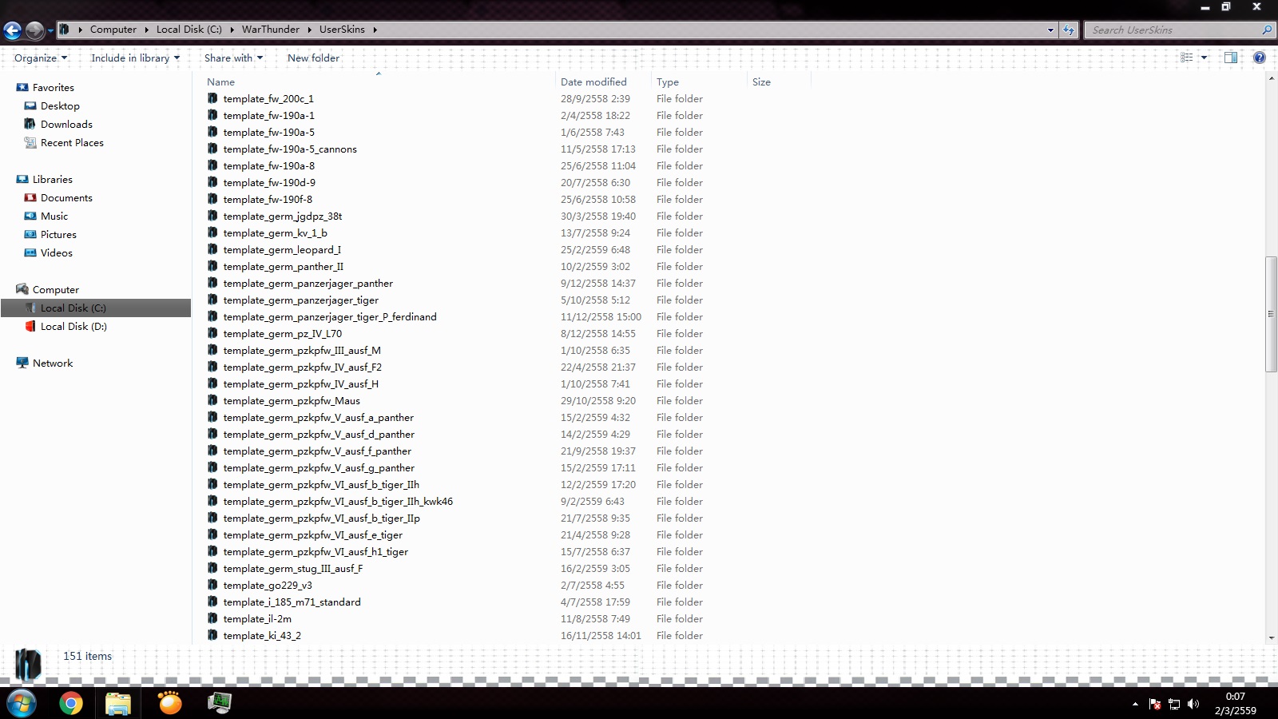Open the monitor app icon in taskbar
The width and height of the screenshot is (1278, 719).
pos(219,703)
